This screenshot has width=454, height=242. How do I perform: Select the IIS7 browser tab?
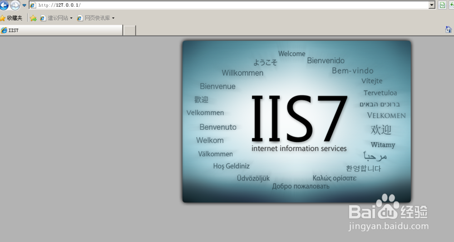(x=61, y=30)
